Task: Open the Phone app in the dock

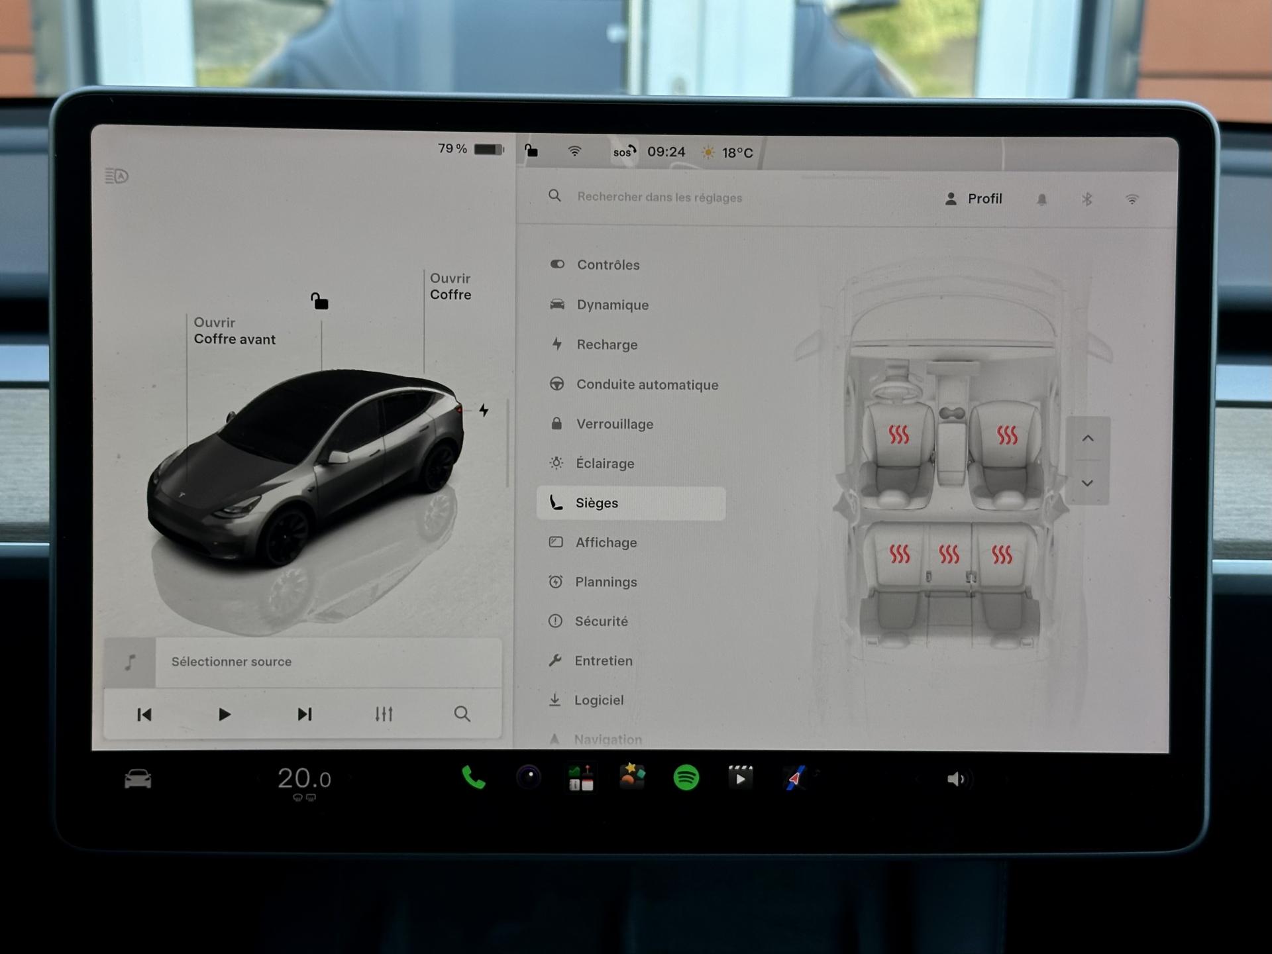Action: [474, 778]
